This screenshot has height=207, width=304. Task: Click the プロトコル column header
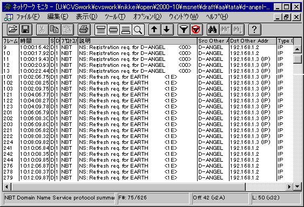(x=69, y=41)
